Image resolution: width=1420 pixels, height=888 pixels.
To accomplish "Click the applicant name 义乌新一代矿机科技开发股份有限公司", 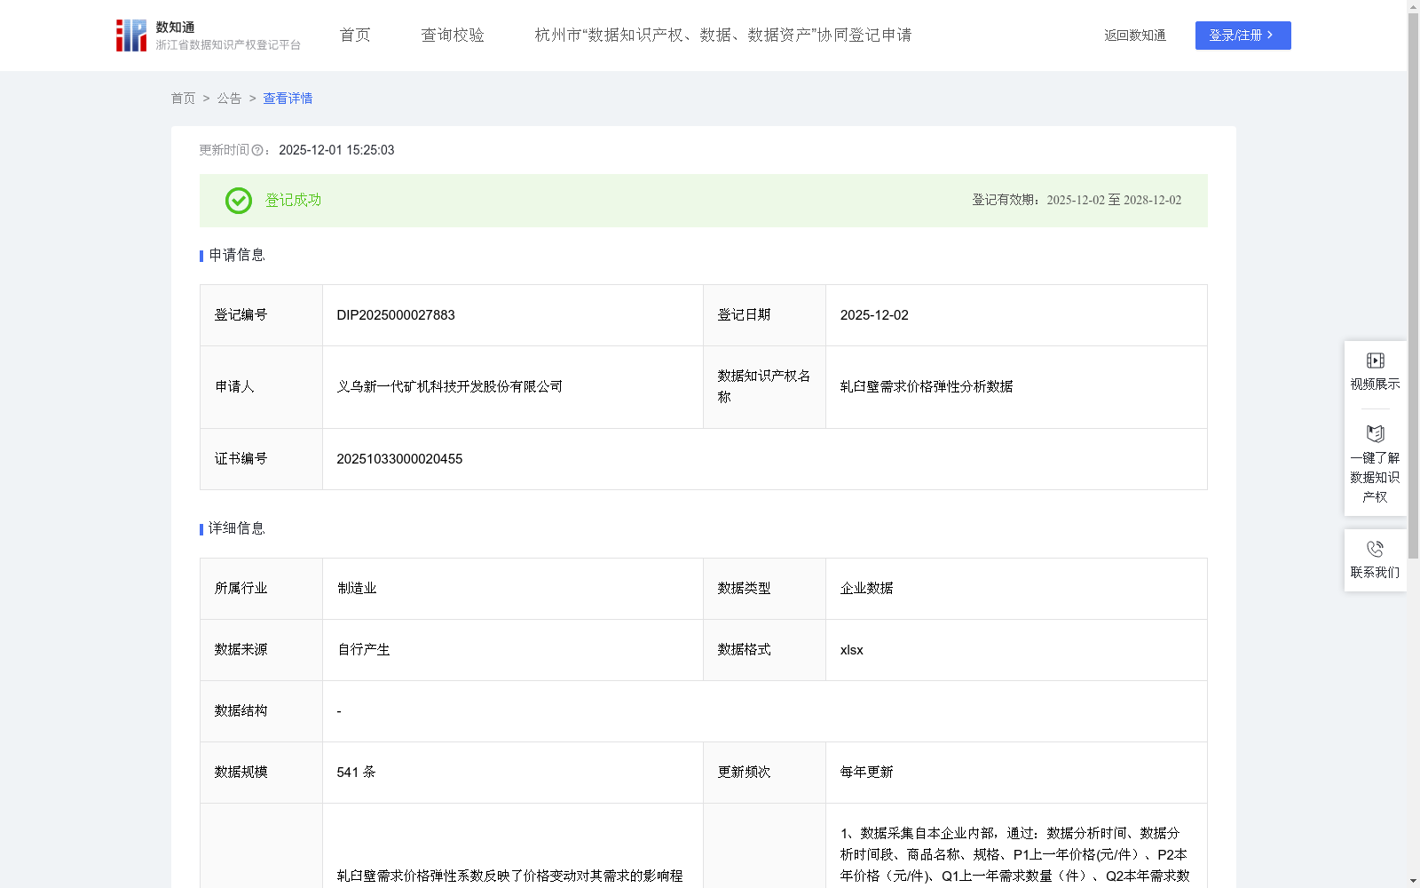I will (x=449, y=387).
